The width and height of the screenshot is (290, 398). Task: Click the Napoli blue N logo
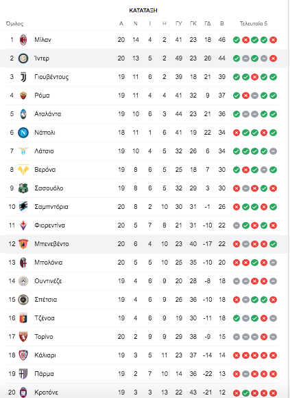[x=23, y=133]
